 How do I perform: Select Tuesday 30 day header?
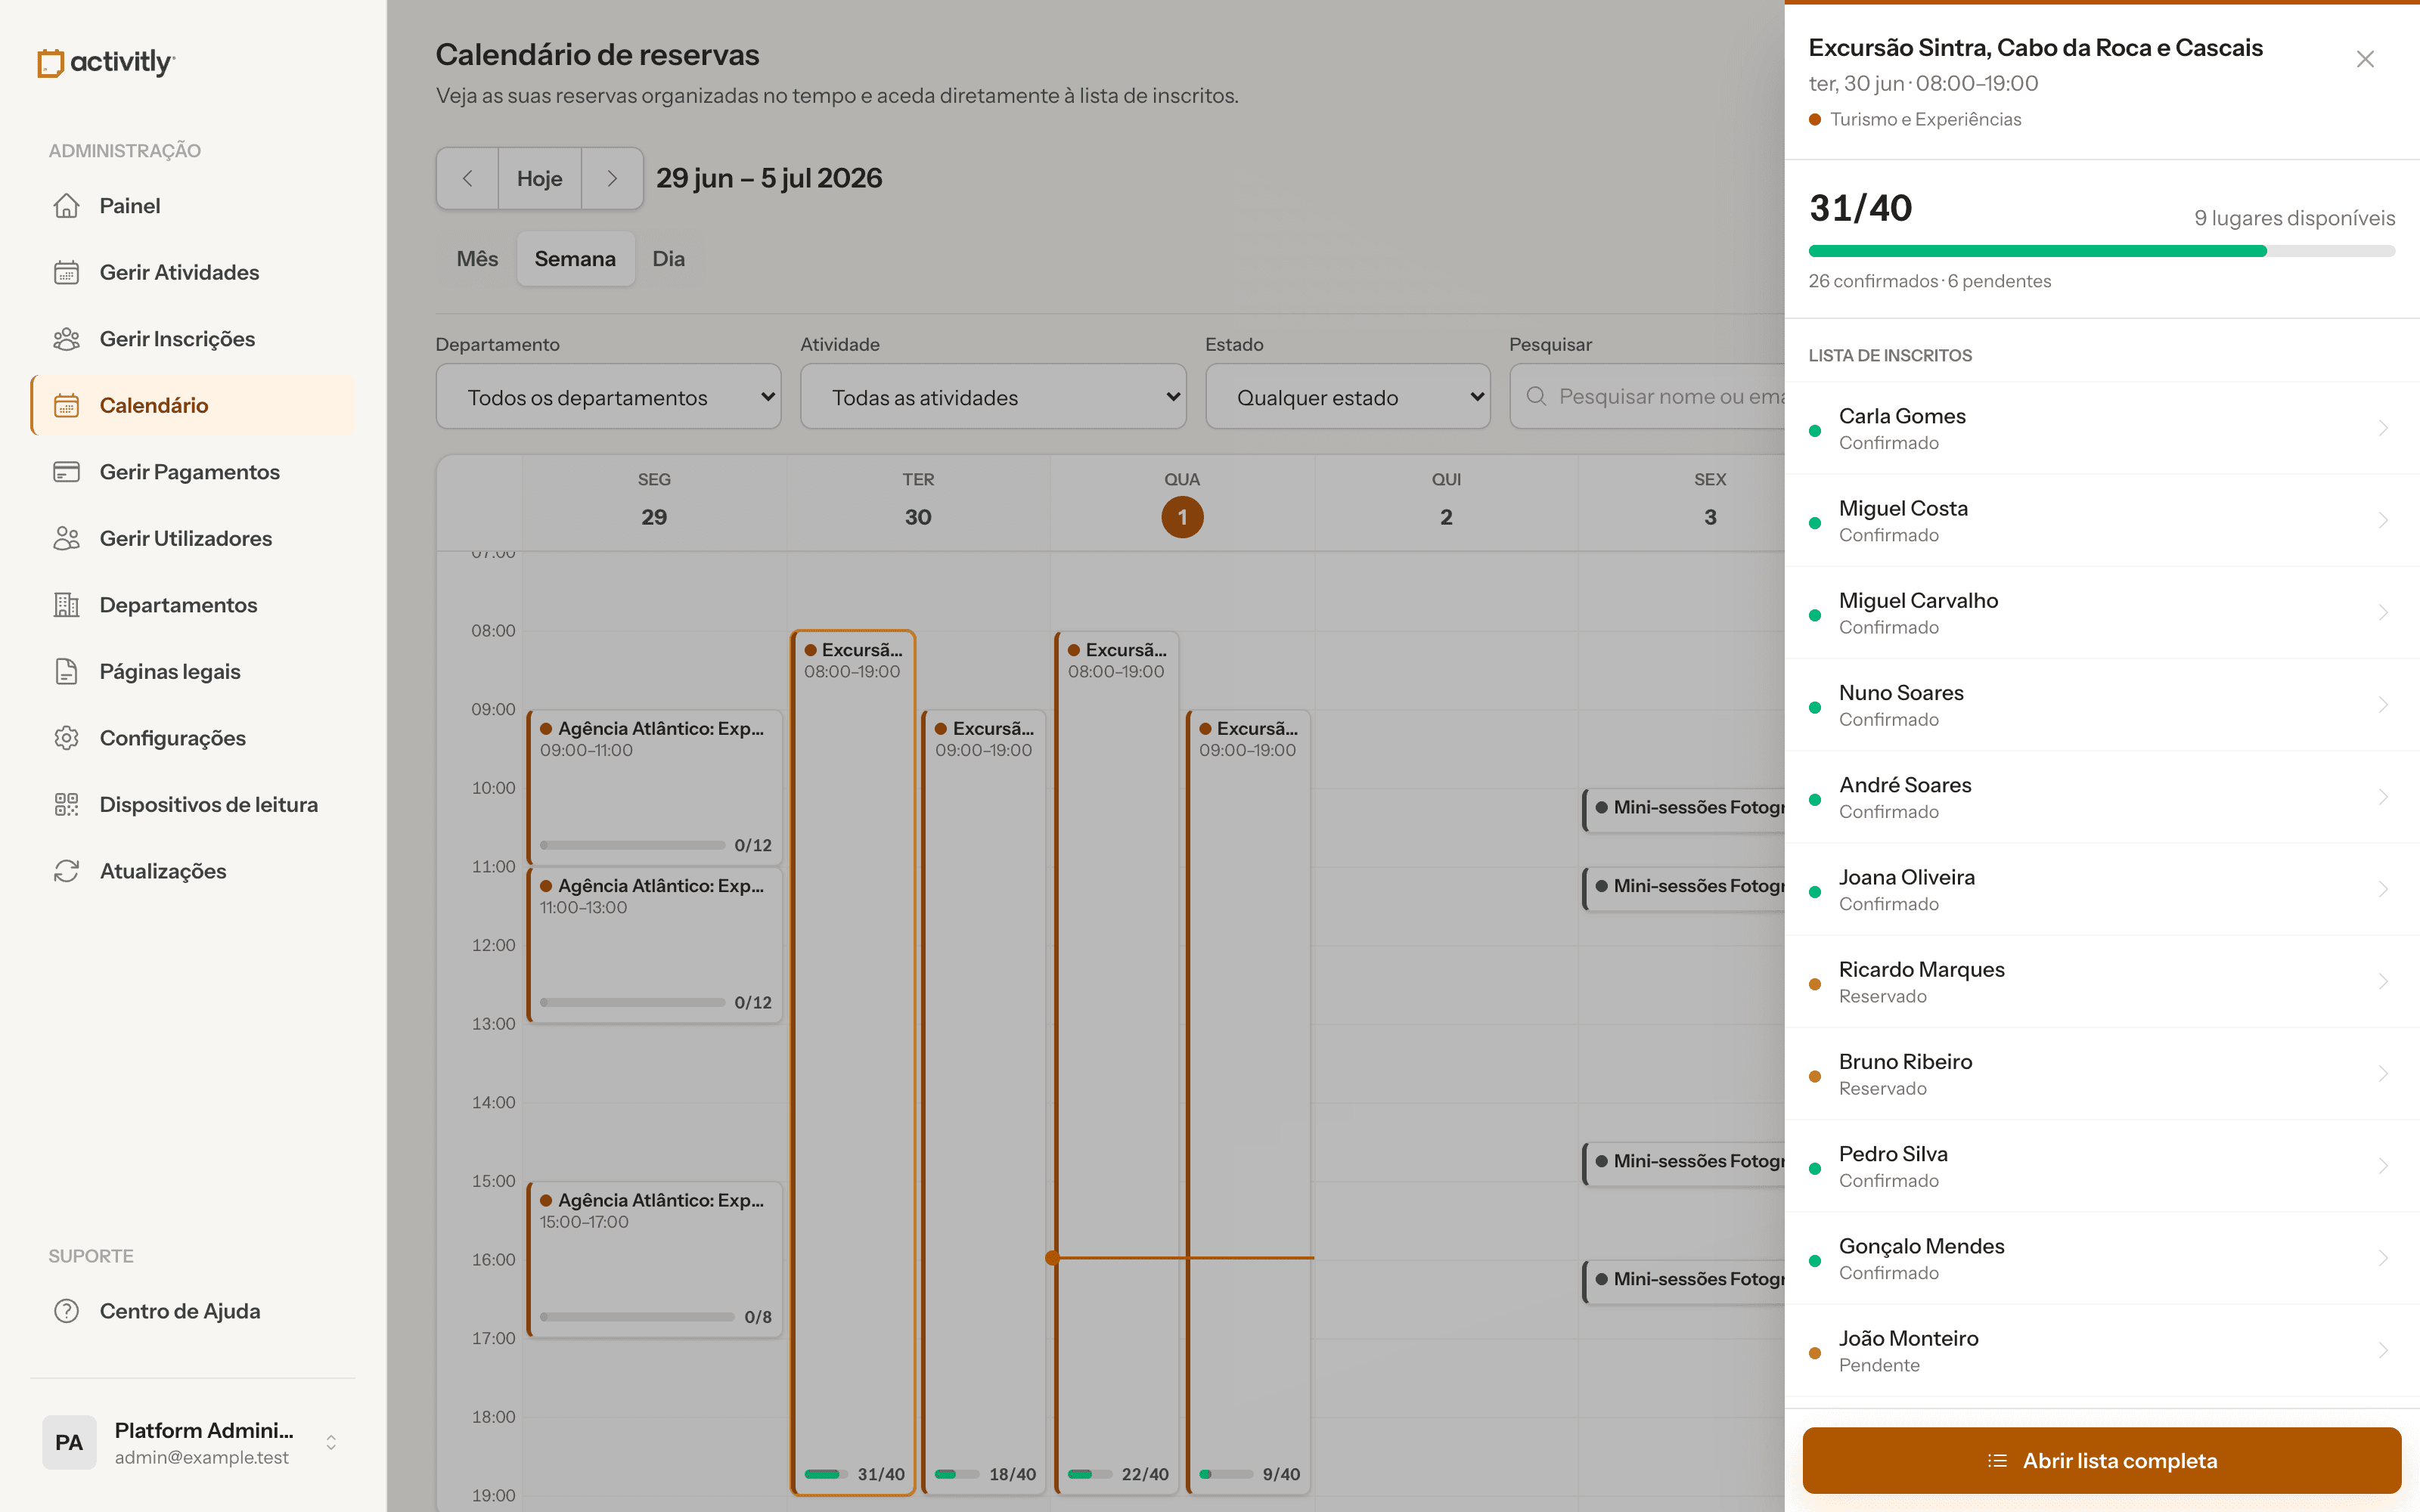(x=918, y=503)
